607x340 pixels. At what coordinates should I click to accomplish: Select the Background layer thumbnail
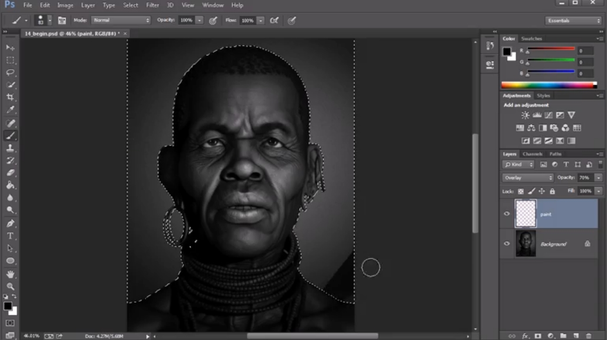coord(526,244)
